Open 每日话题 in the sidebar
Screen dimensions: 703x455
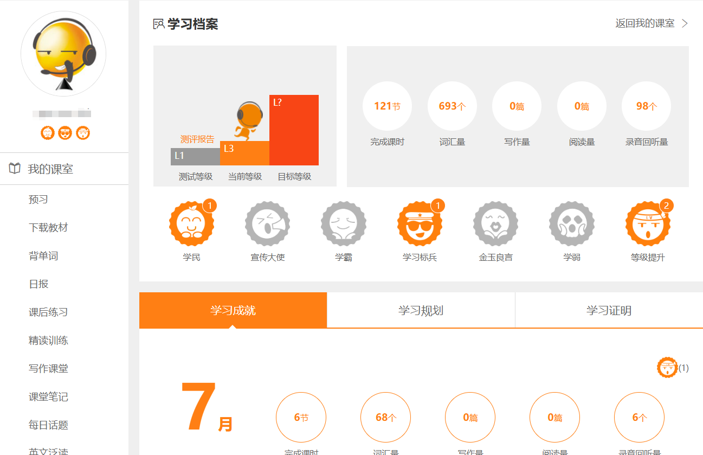point(48,425)
